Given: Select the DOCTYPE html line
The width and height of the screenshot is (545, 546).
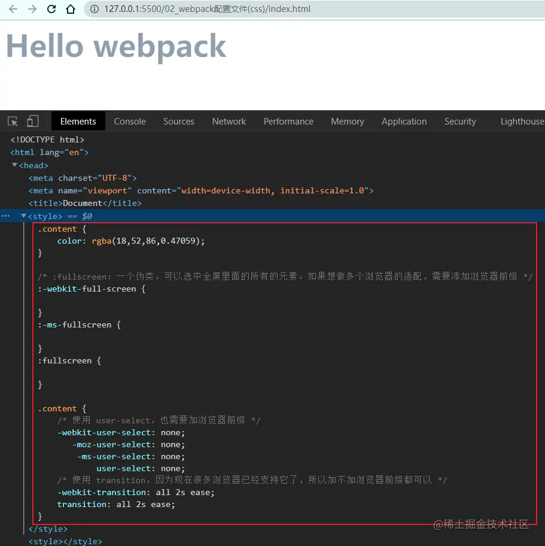Looking at the screenshot, I should [x=47, y=139].
